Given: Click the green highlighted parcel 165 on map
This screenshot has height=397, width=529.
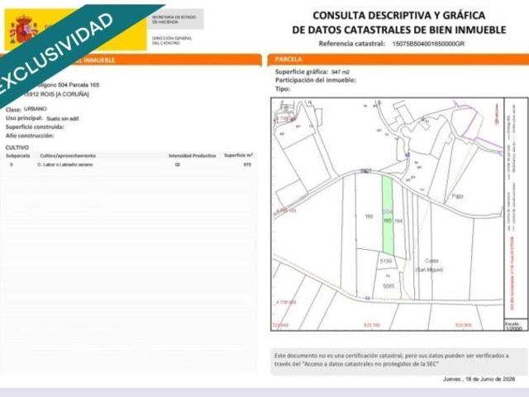Looking at the screenshot, I should [388, 215].
